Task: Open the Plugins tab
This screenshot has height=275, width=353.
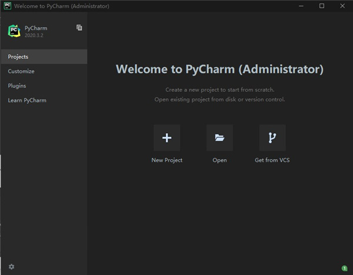Action: tap(17, 86)
